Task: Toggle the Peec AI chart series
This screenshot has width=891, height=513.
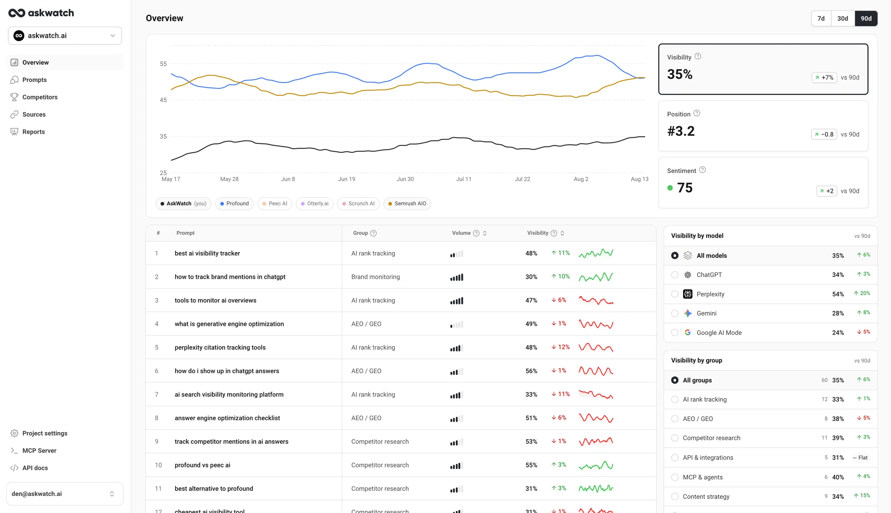Action: tap(275, 203)
